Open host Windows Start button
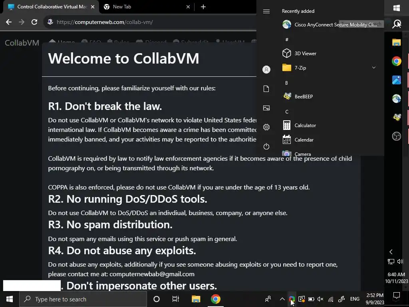Image resolution: width=409 pixels, height=307 pixels. [10, 299]
